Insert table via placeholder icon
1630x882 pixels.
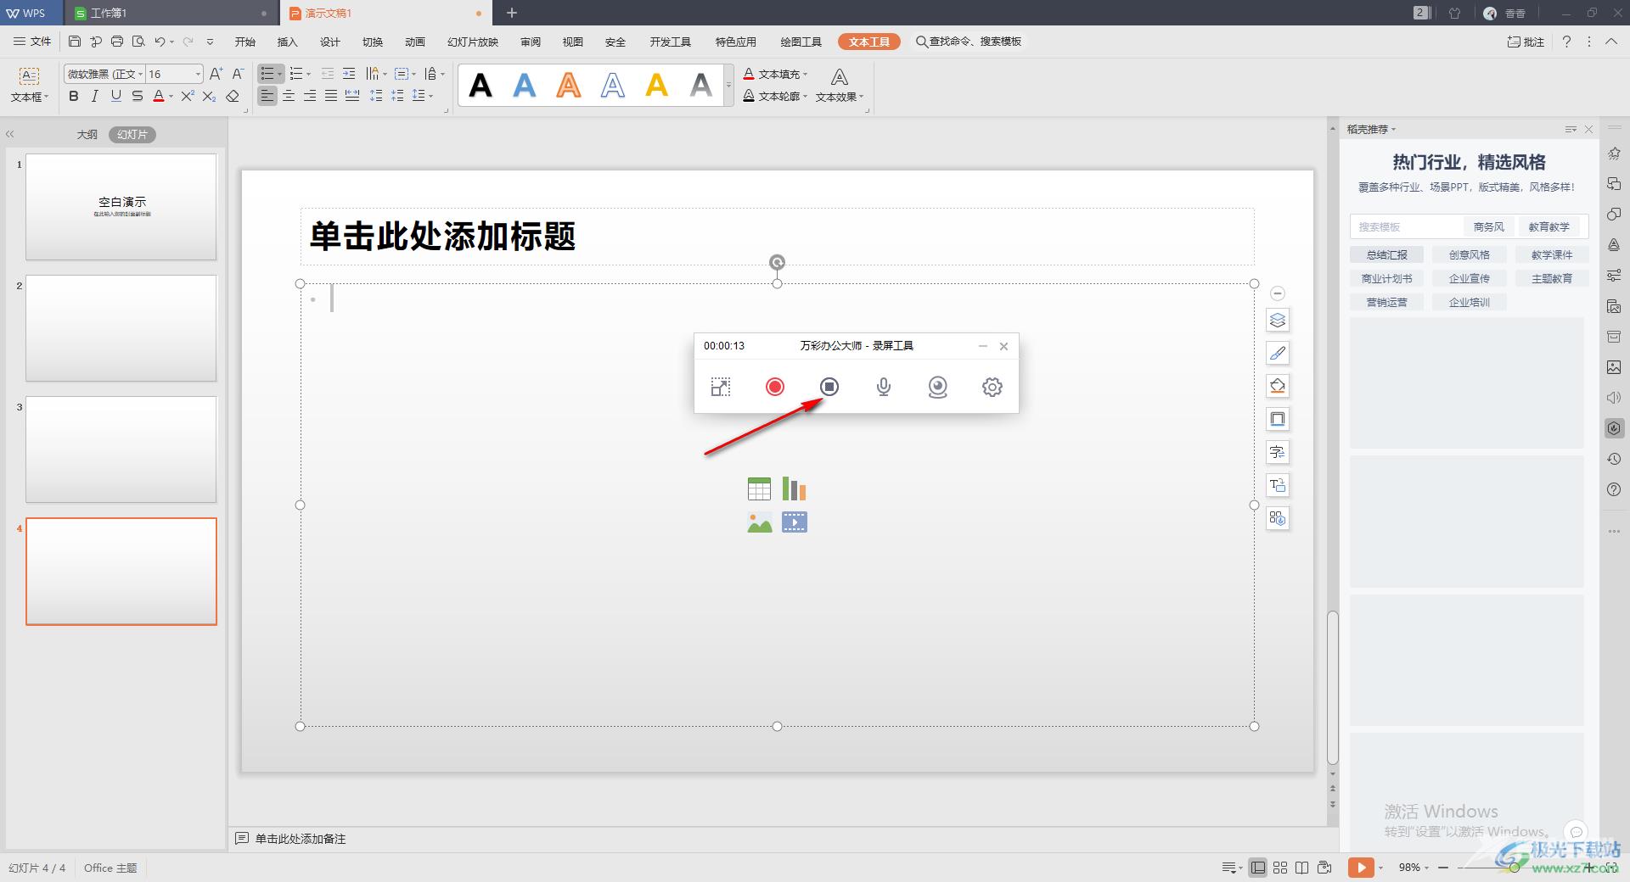[759, 488]
